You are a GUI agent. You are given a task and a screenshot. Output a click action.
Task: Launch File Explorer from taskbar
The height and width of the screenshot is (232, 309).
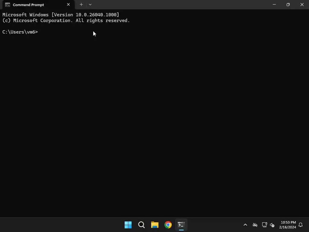(x=155, y=225)
